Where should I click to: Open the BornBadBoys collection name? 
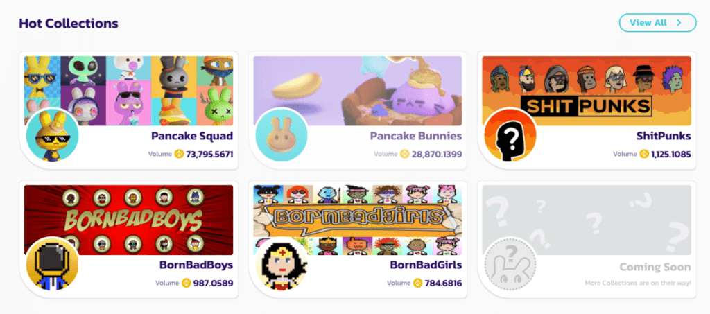(x=196, y=265)
